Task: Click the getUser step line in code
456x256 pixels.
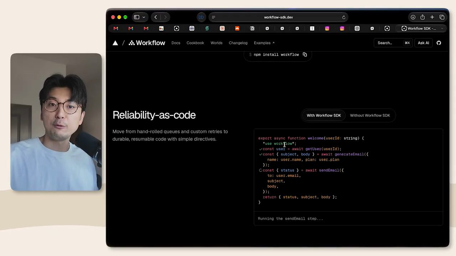Action: click(302, 149)
